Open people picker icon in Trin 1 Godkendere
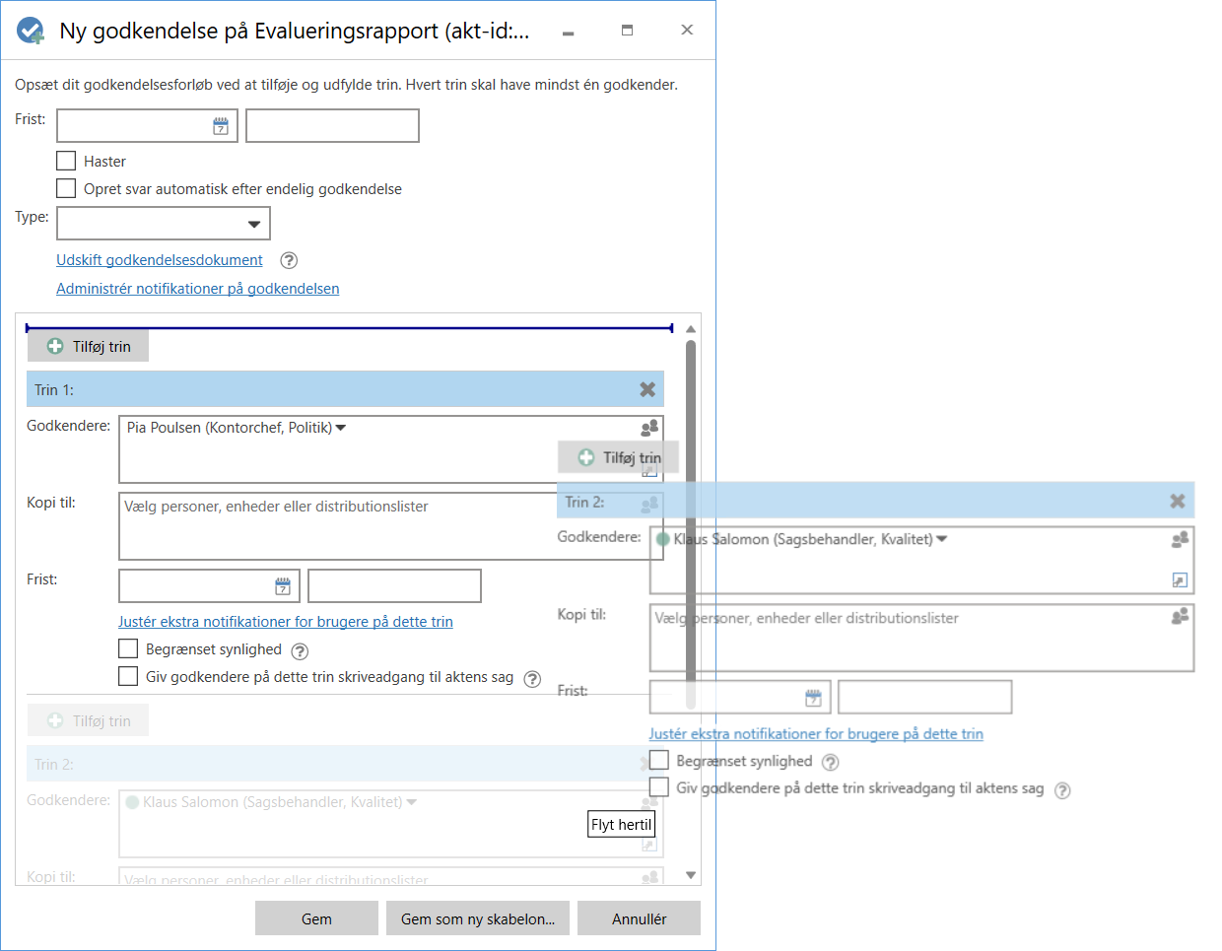This screenshot has width=1222, height=951. click(649, 428)
